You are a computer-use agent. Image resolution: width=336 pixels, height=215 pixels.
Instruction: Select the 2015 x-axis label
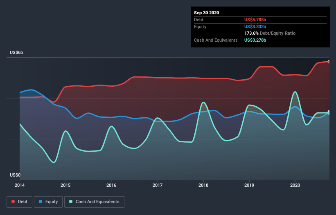(65, 185)
